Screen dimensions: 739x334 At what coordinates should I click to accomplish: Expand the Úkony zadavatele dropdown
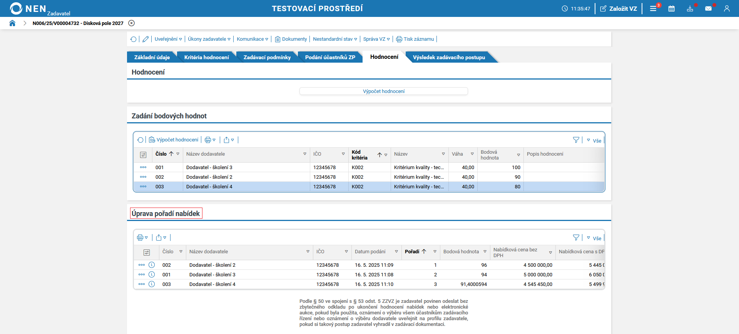pos(209,39)
